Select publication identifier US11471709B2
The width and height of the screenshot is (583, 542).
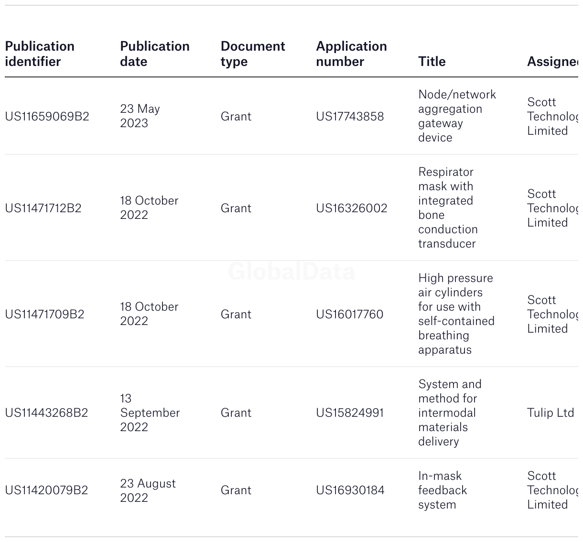click(44, 314)
